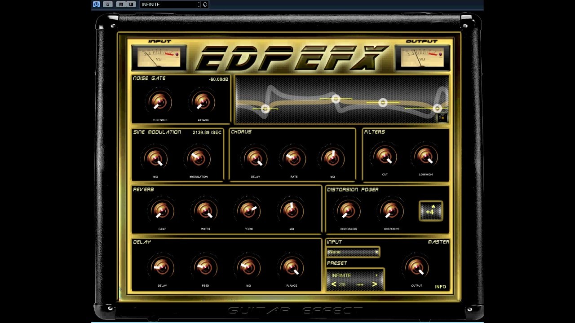Viewport: 575px width, 323px height.
Task: Click the 2139.89 /SEC modulation value
Action: pos(207,133)
